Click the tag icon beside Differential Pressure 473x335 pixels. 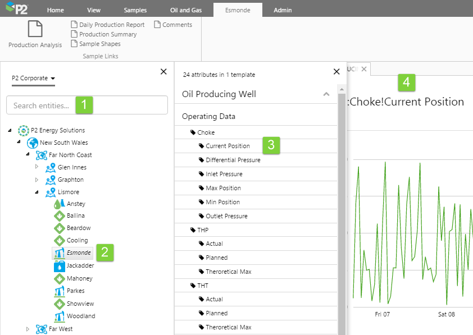point(202,160)
